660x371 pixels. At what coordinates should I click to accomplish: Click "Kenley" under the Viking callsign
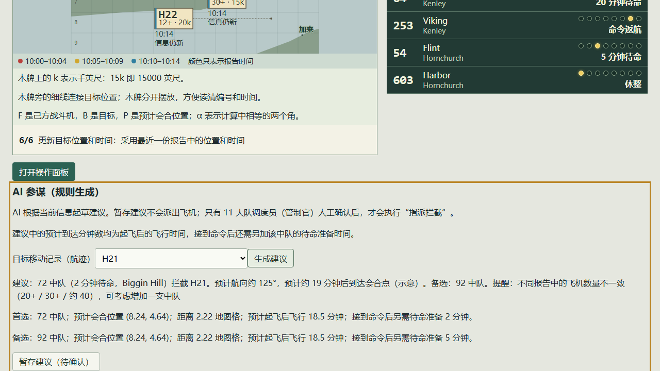[x=435, y=31]
